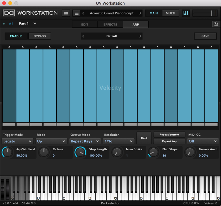The height and width of the screenshot is (206, 221).
Task: Click the Groove Amnt 0.00% value
Action: pos(203,155)
